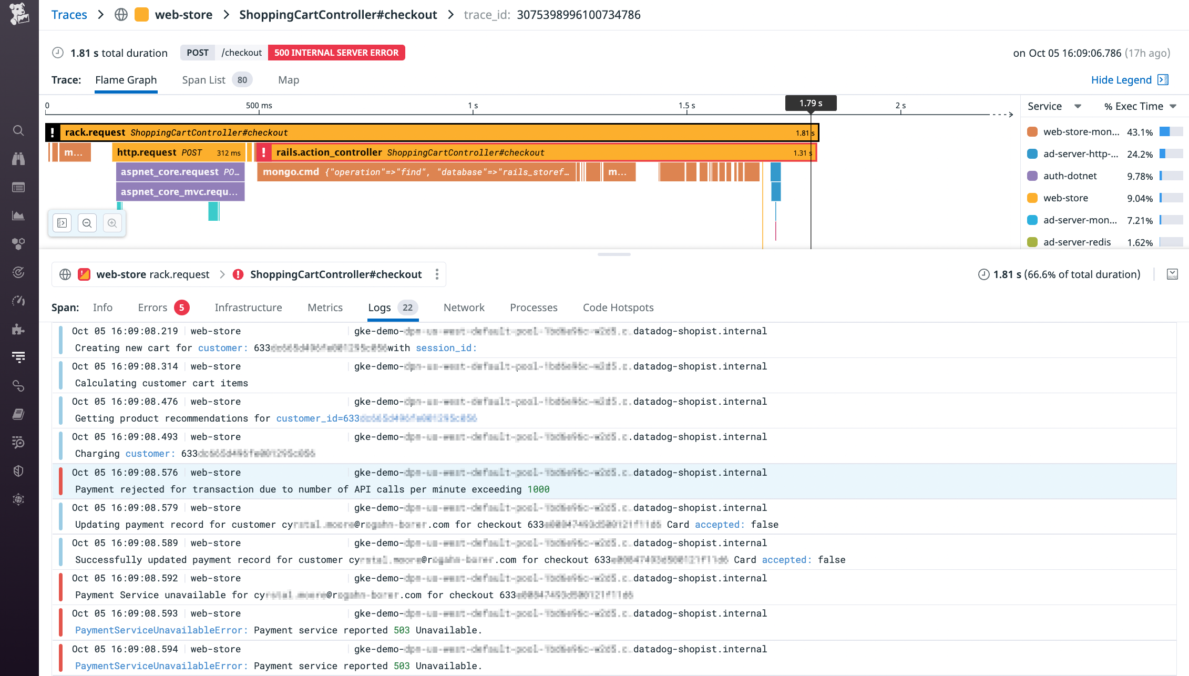This screenshot has height=676, width=1189.
Task: Click the 1.79 s time marker on the timeline
Action: 810,103
